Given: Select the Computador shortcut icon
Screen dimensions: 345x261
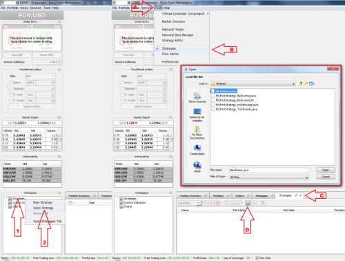Looking at the screenshot, I should click(197, 150).
